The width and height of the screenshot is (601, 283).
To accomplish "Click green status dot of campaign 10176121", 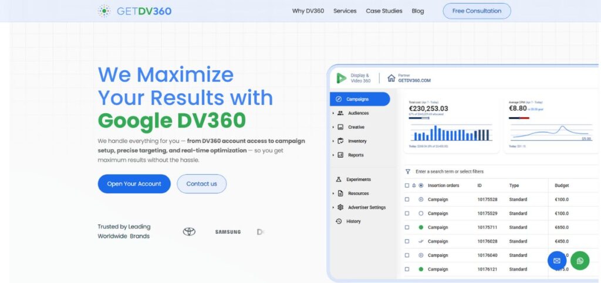I will point(421,270).
